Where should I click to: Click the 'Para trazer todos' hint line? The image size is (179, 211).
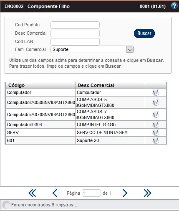pos(65,66)
